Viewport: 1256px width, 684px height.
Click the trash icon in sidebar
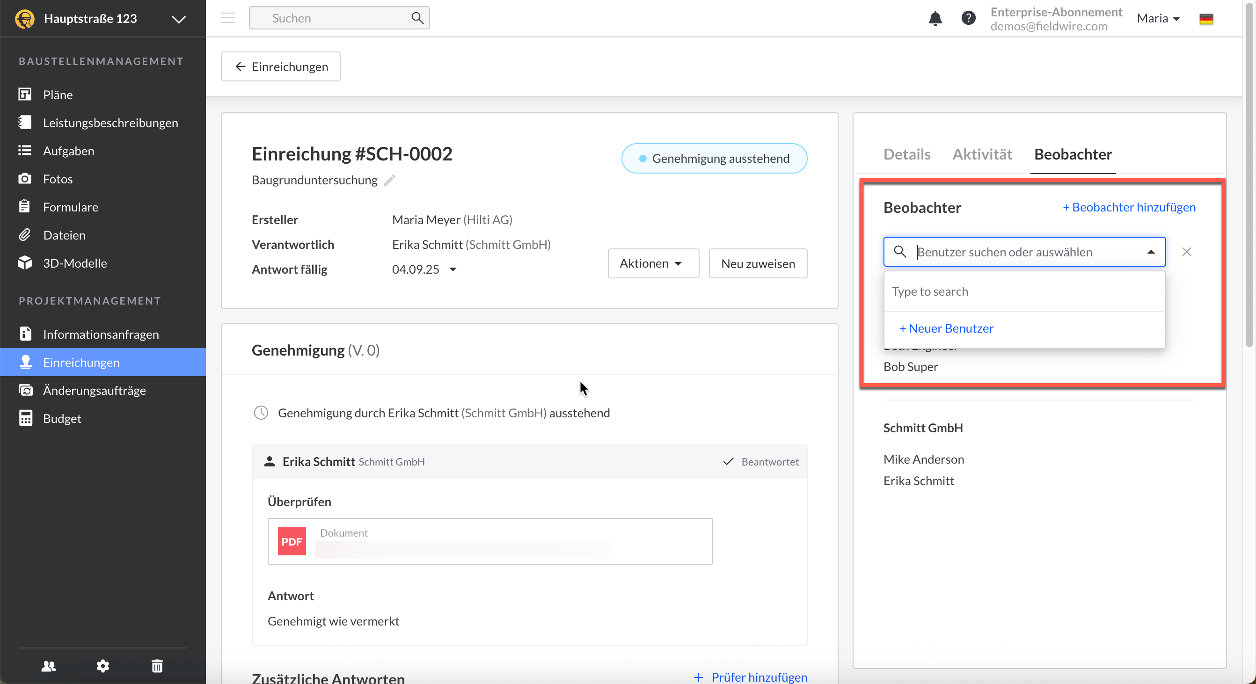[157, 665]
